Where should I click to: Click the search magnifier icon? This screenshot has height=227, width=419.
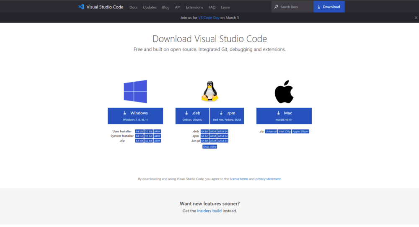(x=276, y=7)
